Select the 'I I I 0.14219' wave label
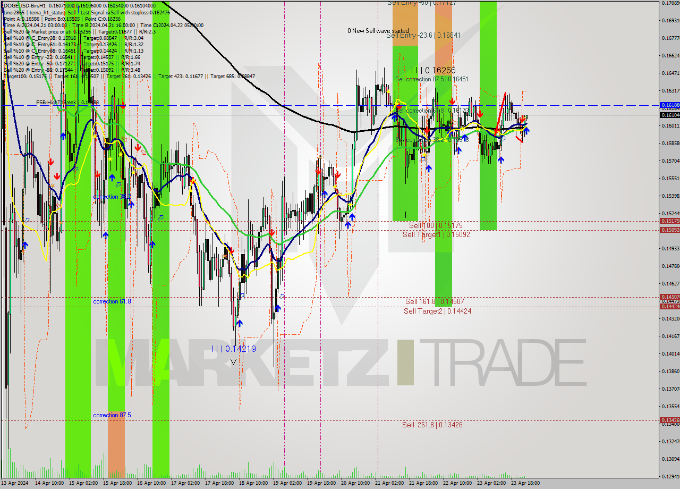Viewport: 680px width, 489px height. [234, 349]
